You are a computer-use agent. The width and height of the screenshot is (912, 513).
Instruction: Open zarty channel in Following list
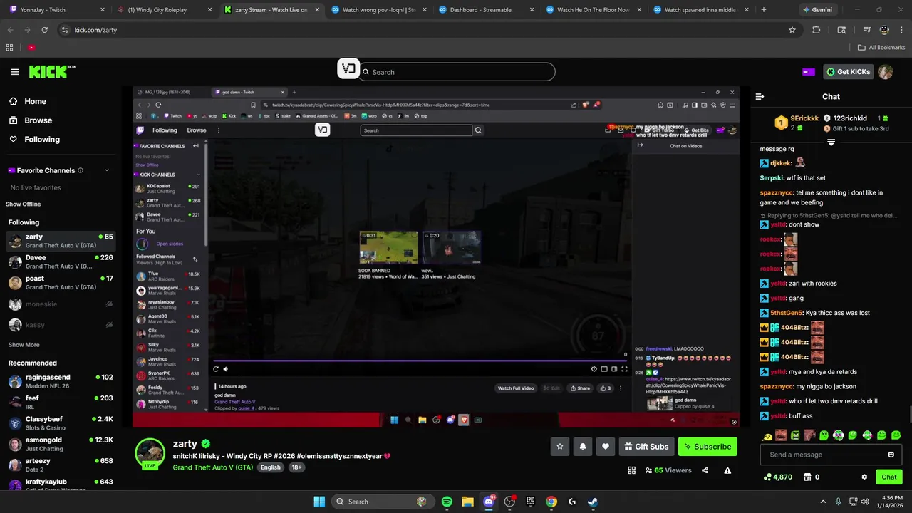[x=61, y=241]
